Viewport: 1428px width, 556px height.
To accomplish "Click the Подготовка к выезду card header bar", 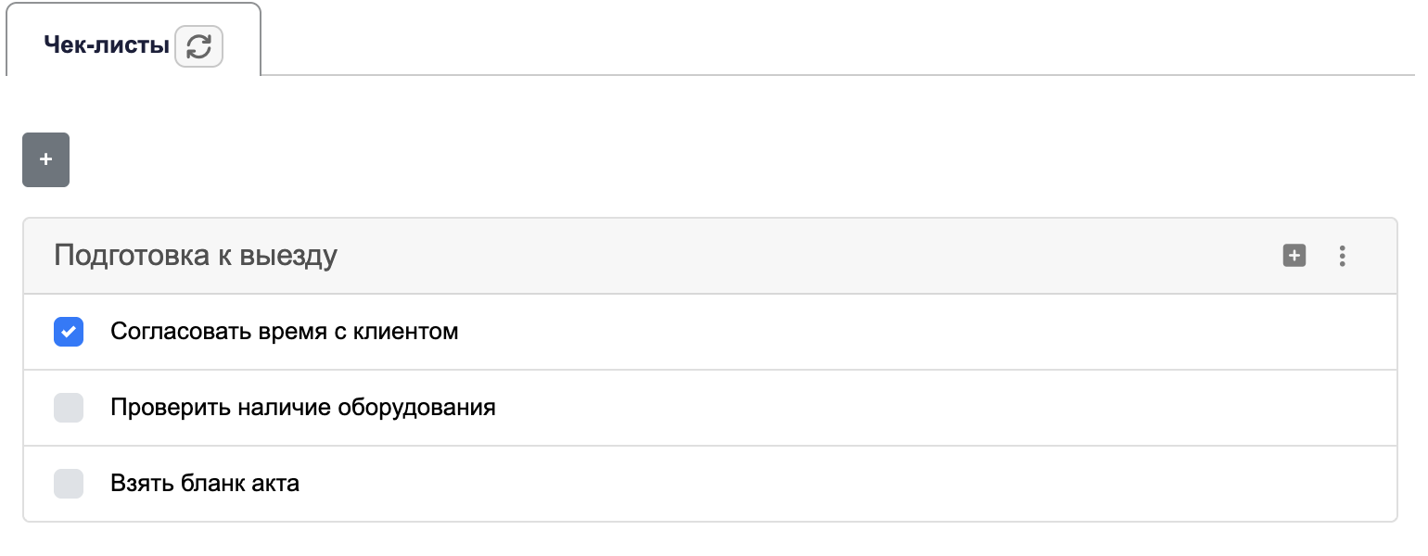I will tap(709, 256).
